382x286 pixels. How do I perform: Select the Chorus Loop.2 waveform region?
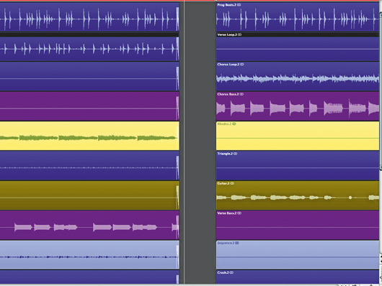pyautogui.click(x=298, y=76)
